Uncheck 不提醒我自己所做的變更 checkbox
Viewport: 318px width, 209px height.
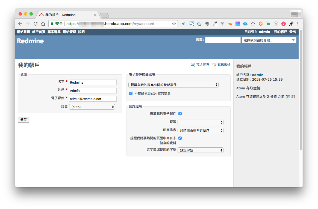click(x=131, y=93)
